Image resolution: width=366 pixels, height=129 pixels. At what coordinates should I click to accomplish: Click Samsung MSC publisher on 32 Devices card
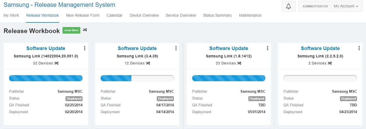click(70, 91)
